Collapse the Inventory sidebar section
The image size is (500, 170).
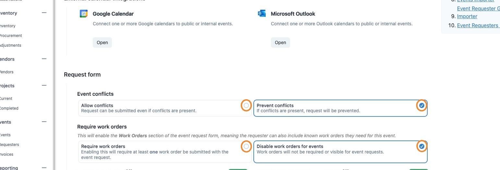click(x=44, y=13)
